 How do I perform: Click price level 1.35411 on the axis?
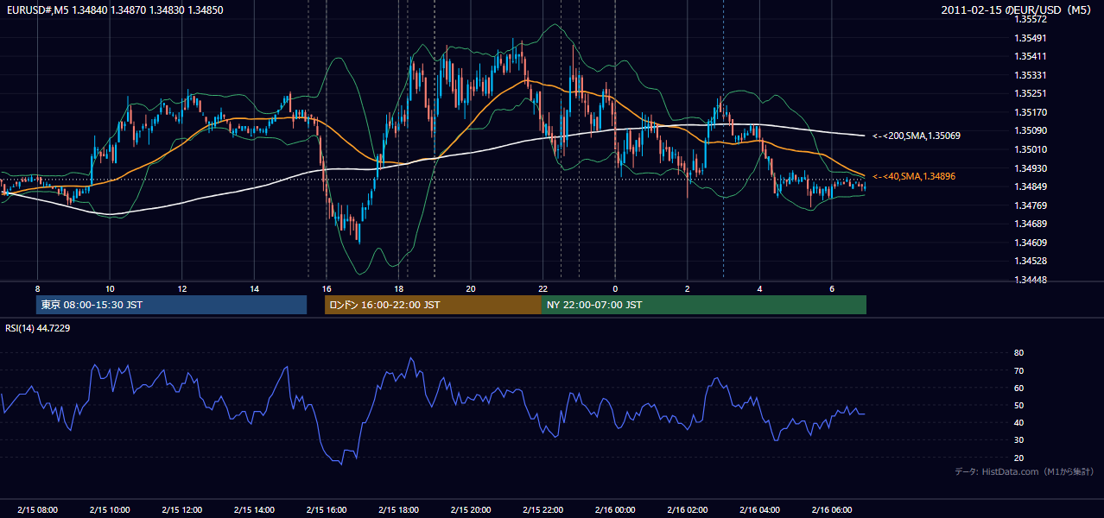click(x=1030, y=56)
